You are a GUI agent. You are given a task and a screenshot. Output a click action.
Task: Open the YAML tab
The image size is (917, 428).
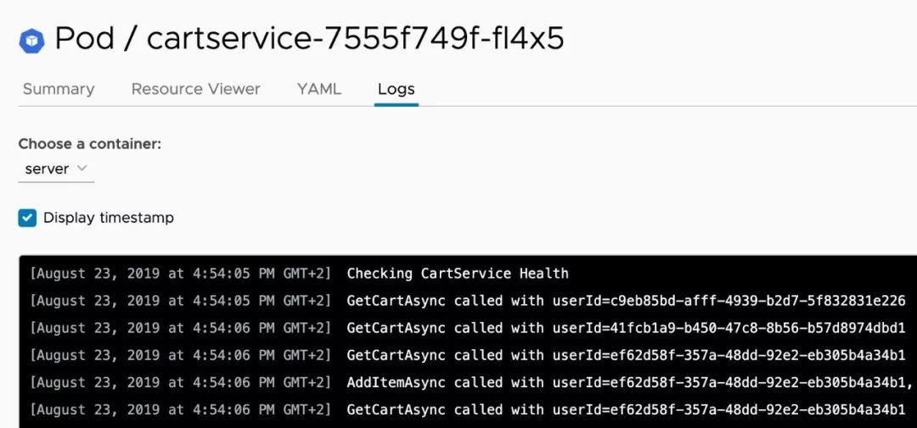[319, 89]
